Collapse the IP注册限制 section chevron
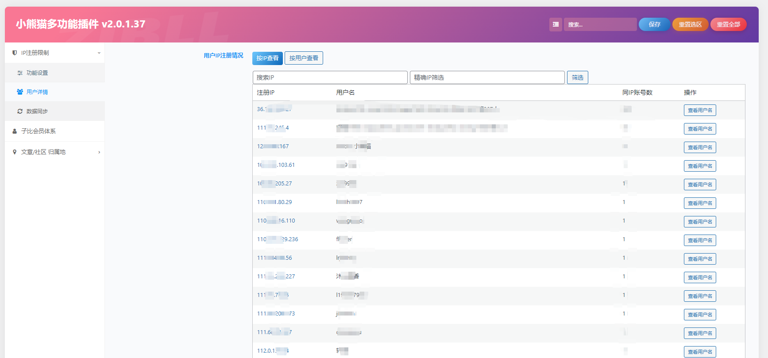Viewport: 768px width, 358px height. [x=99, y=53]
